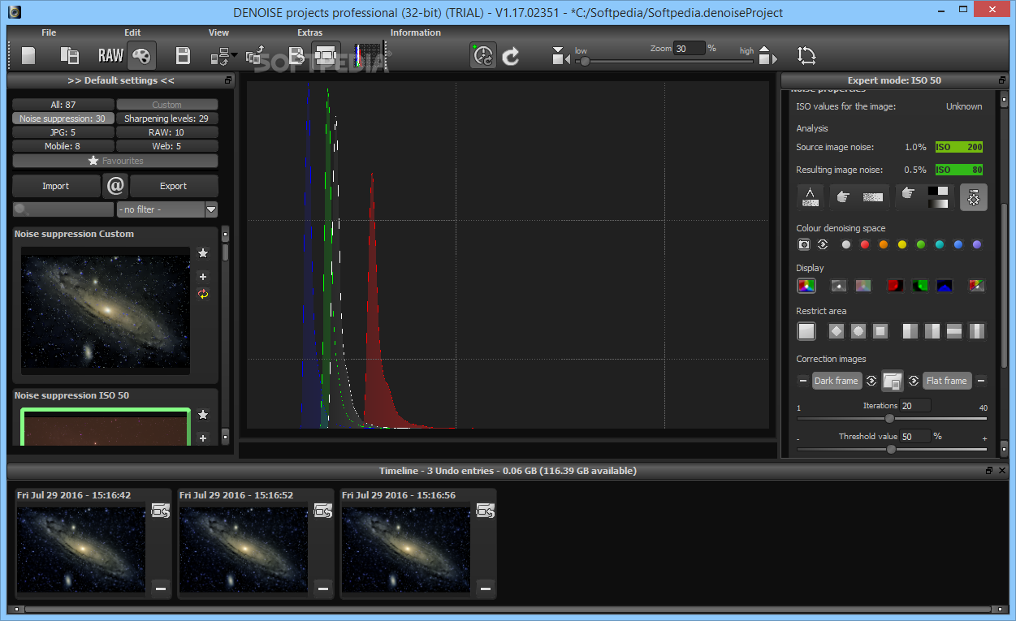This screenshot has width=1016, height=621.
Task: Toggle the split comparison view icon
Action: coord(326,55)
